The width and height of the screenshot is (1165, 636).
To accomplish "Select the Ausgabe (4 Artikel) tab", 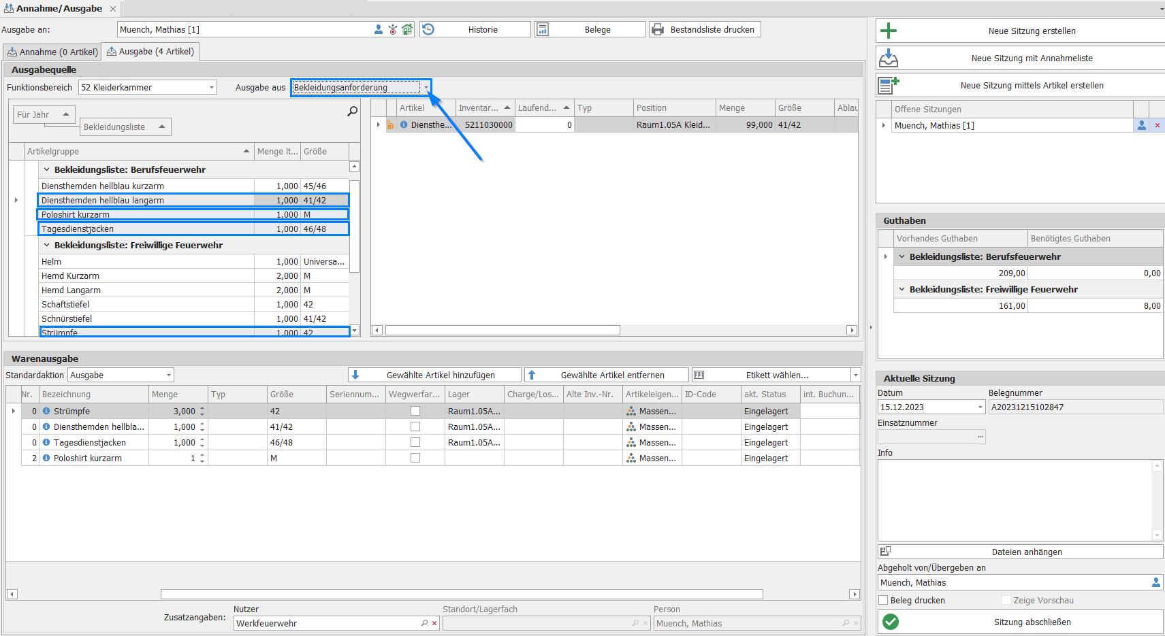I will tap(150, 52).
